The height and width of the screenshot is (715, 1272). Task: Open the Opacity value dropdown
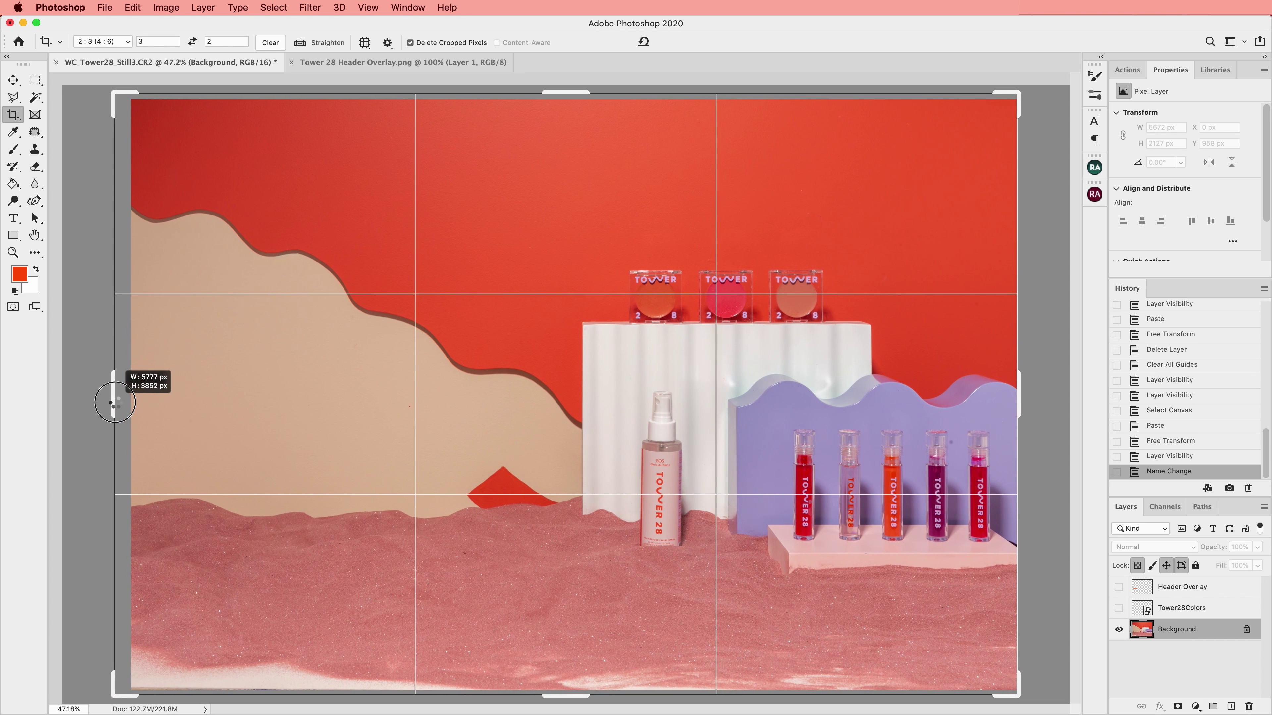pyautogui.click(x=1257, y=547)
